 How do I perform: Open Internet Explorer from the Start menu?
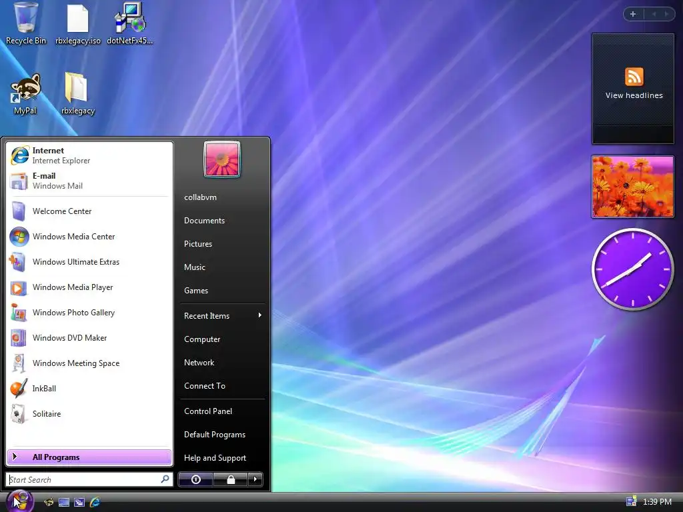point(89,155)
